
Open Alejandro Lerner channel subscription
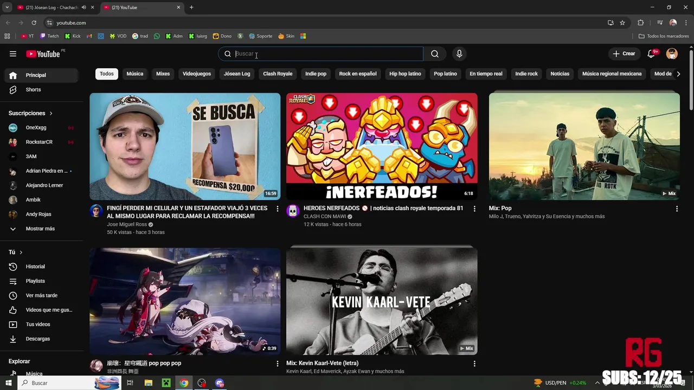click(41, 185)
